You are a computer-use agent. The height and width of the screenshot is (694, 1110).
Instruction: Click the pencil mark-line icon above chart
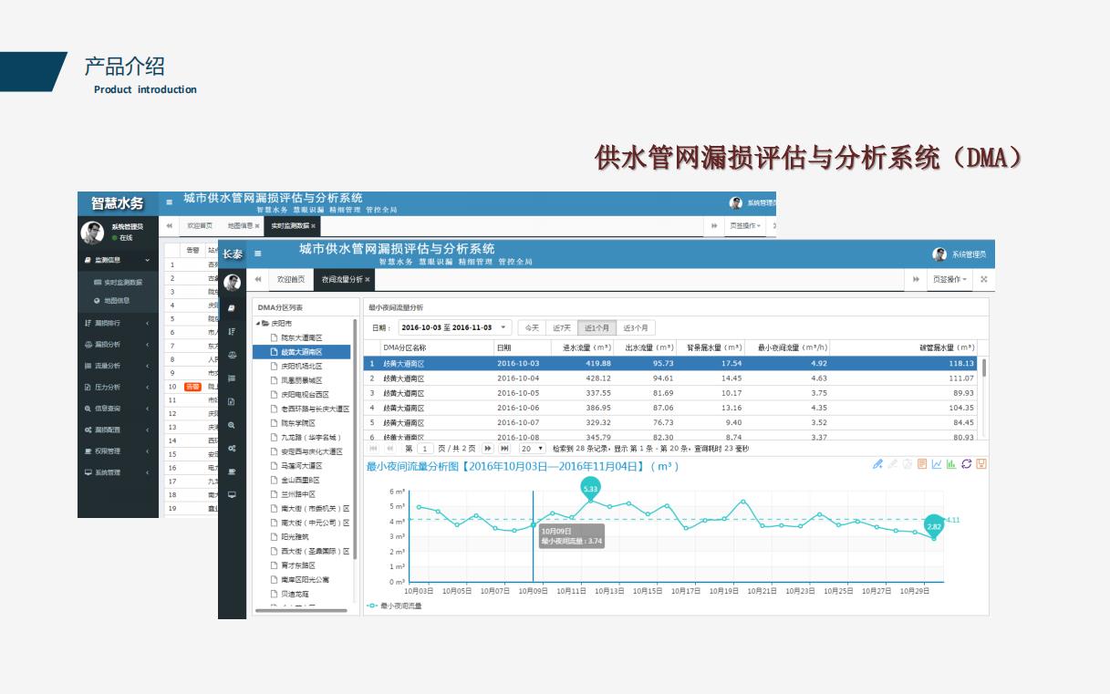(x=877, y=464)
